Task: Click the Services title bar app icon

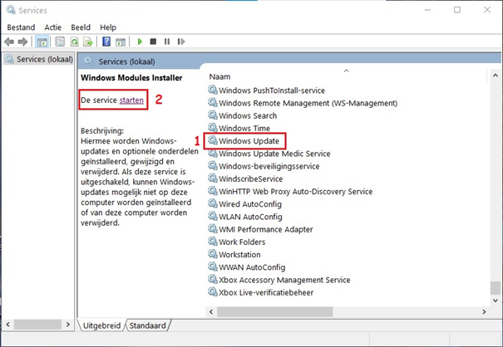Action: 11,10
